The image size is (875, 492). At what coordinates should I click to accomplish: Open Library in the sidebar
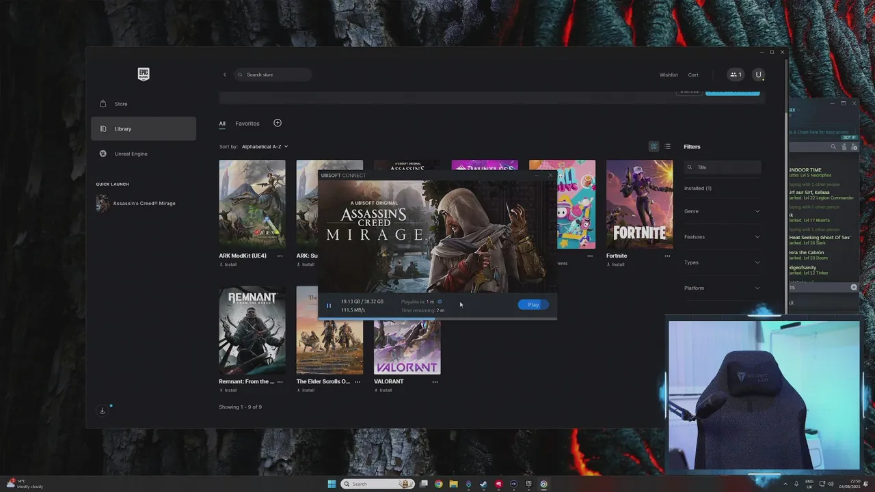tap(144, 128)
